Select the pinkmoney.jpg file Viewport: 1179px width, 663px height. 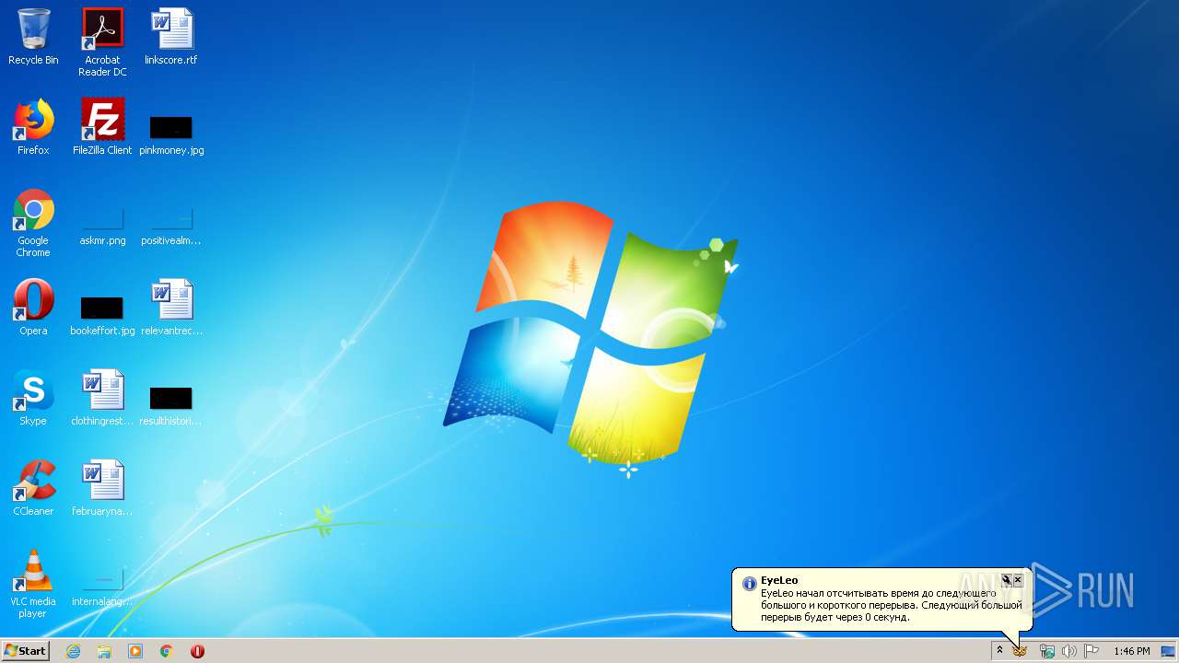tap(171, 134)
